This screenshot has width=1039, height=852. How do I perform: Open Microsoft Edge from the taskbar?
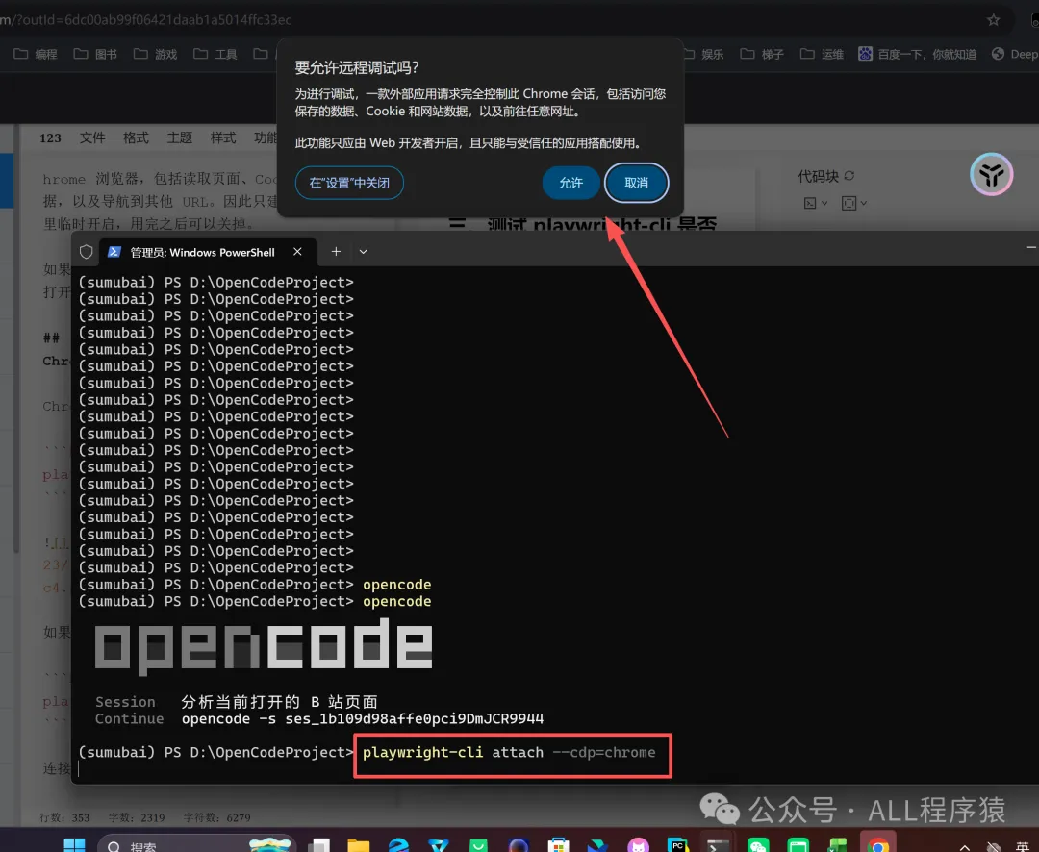(398, 845)
